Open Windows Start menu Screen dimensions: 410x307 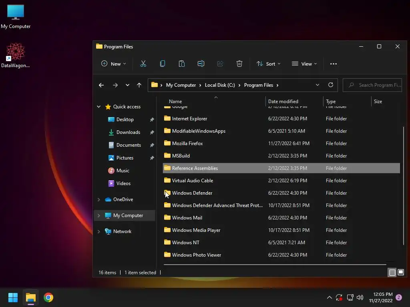13,297
